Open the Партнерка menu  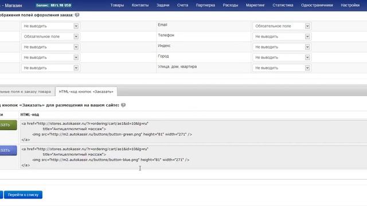coord(205,5)
